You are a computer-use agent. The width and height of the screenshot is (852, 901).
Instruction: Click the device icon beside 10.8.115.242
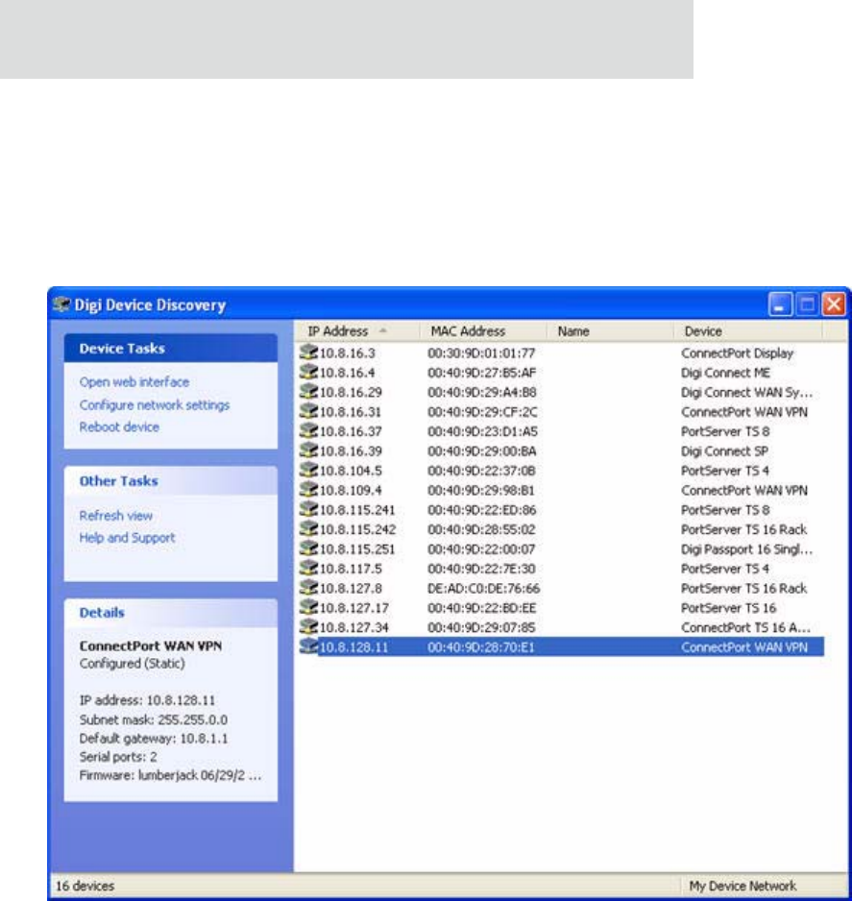pos(309,528)
